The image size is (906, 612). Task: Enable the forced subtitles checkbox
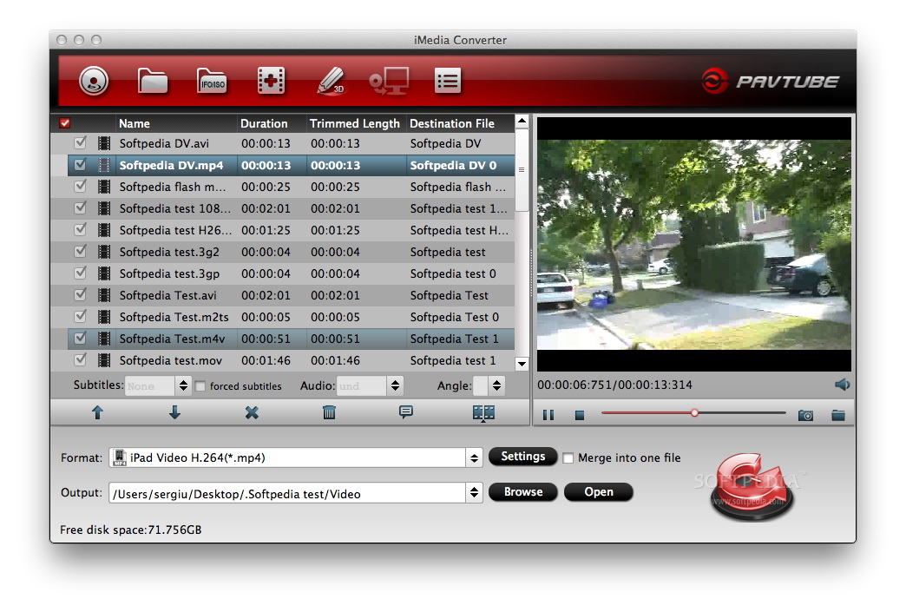200,386
